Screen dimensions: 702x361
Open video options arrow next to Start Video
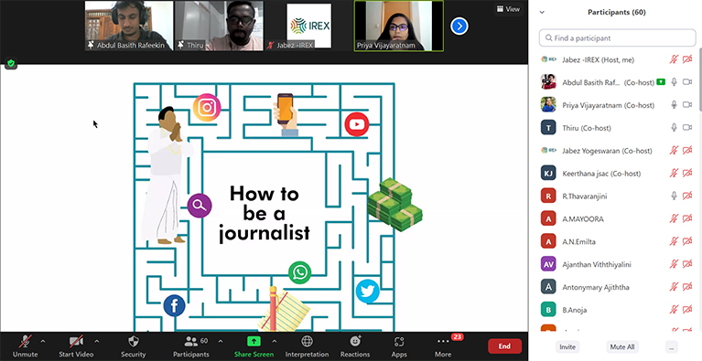tap(97, 342)
